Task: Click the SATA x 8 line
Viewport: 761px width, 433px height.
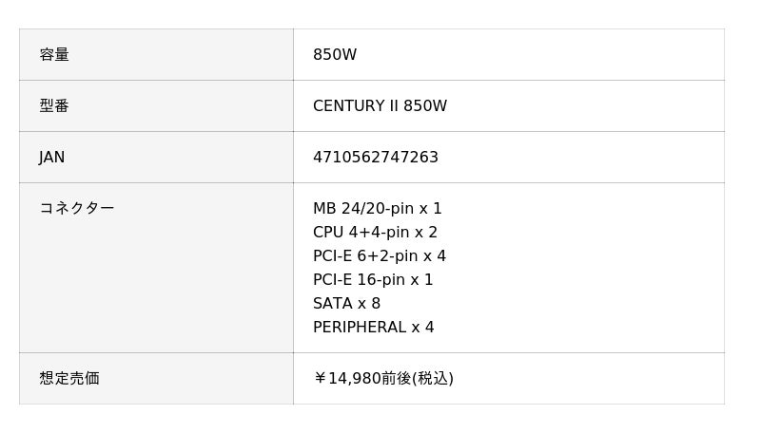Action: point(346,304)
